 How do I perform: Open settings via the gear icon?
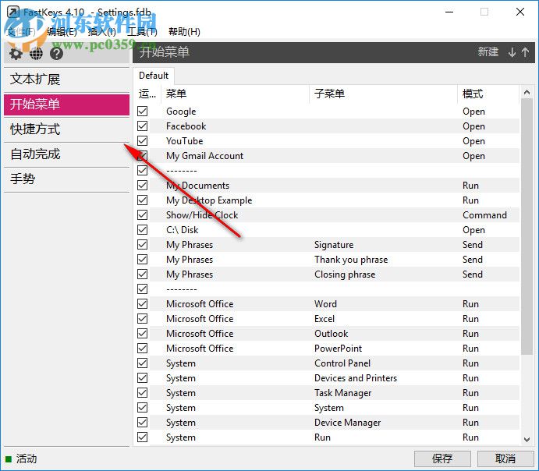pyautogui.click(x=16, y=54)
